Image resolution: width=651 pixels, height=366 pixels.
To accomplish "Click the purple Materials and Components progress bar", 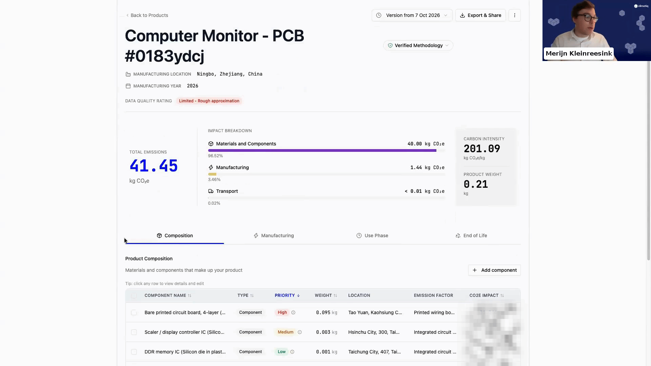I will [x=322, y=150].
